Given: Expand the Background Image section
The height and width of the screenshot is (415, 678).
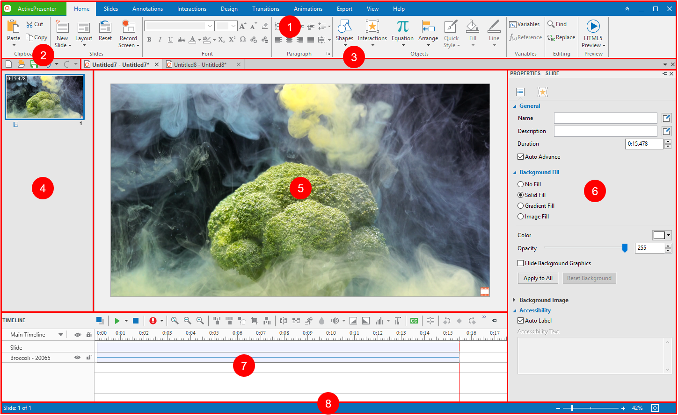Looking at the screenshot, I should click(515, 300).
